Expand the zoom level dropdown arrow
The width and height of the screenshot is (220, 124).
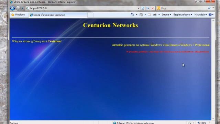(210, 123)
